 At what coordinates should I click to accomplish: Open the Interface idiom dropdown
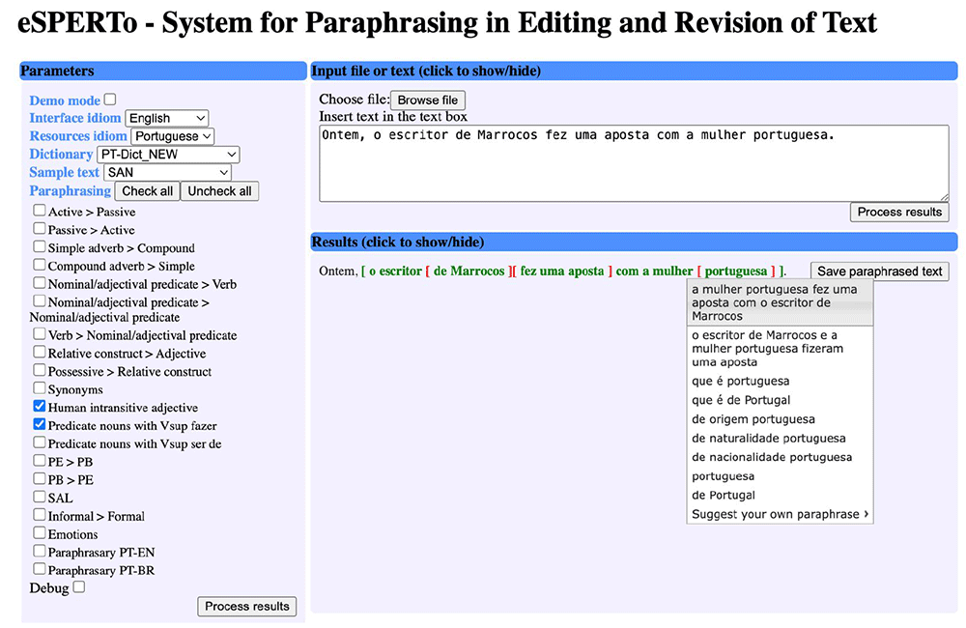[x=167, y=118]
